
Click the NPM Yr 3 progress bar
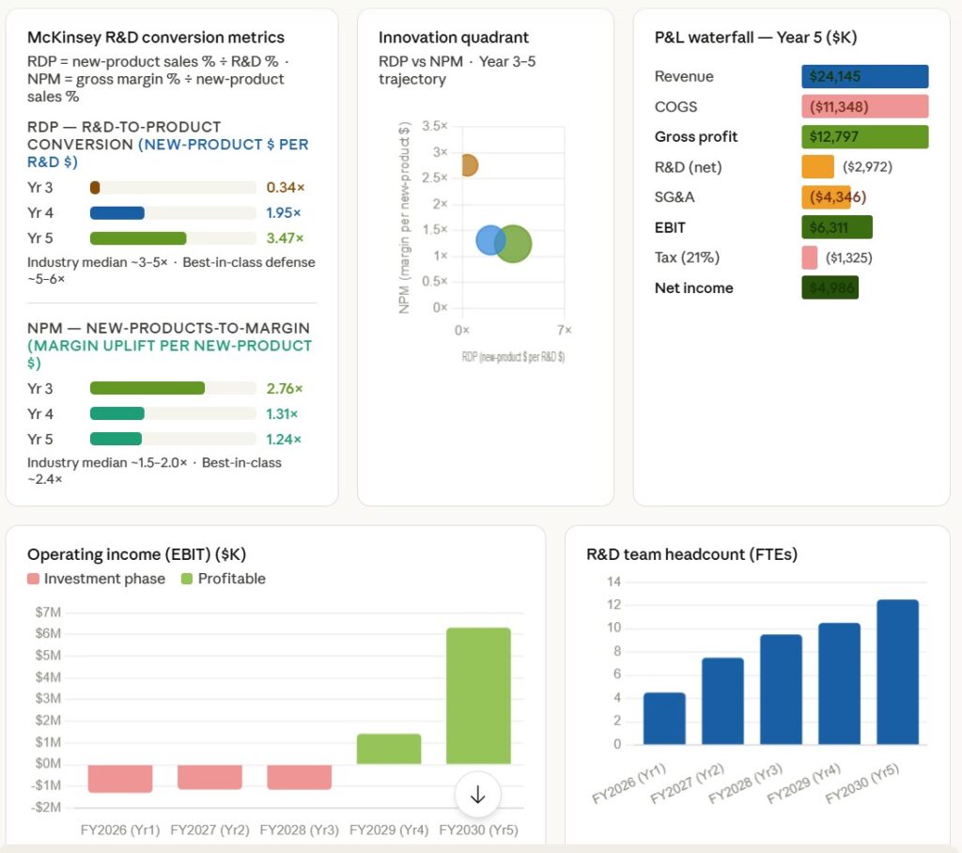(x=147, y=389)
